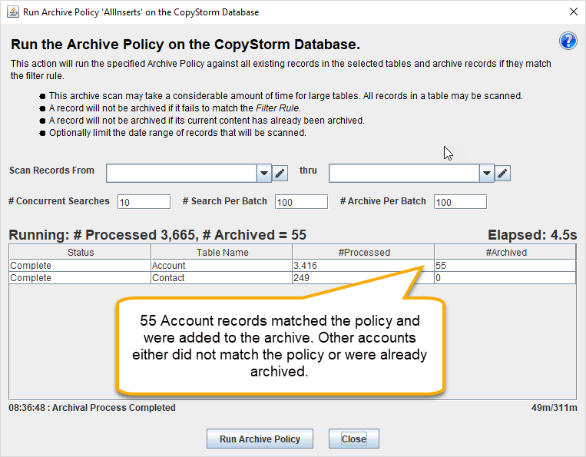Click the thru date input field
This screenshot has height=457, width=586.
(405, 173)
